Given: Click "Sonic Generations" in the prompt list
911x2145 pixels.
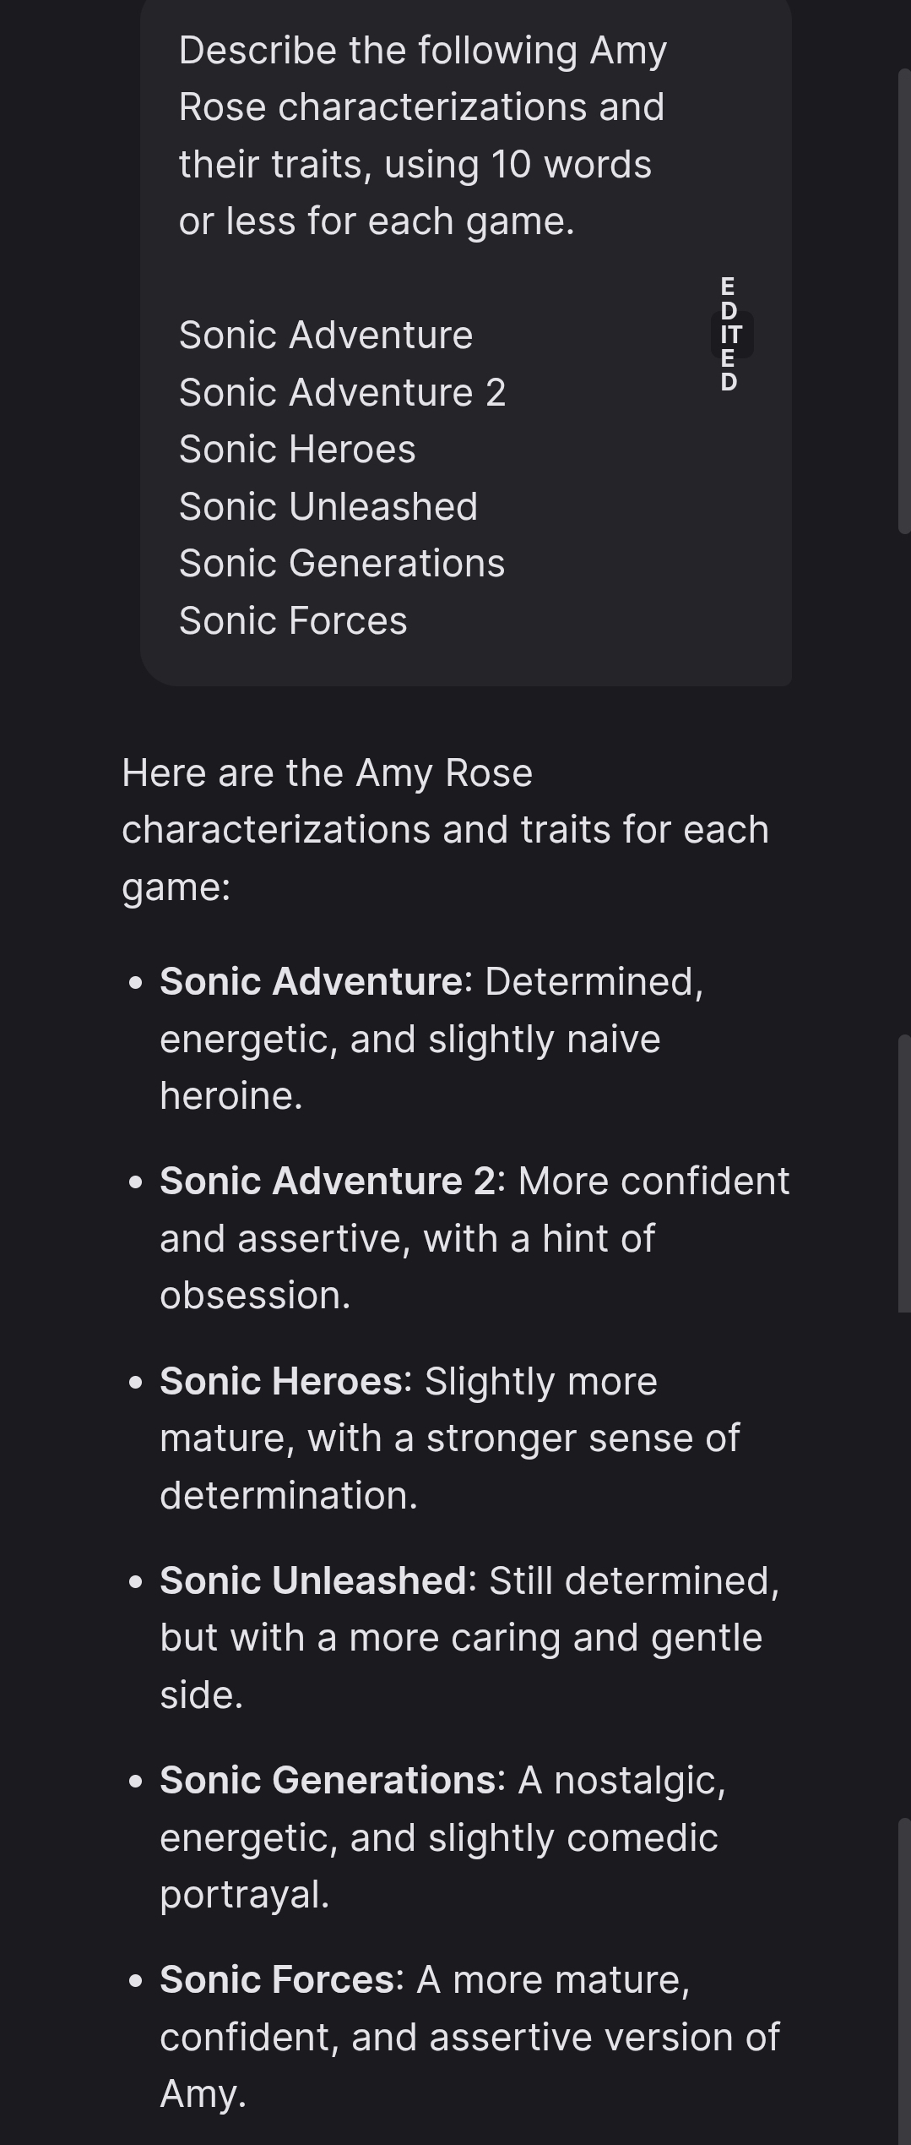Looking at the screenshot, I should click(341, 563).
